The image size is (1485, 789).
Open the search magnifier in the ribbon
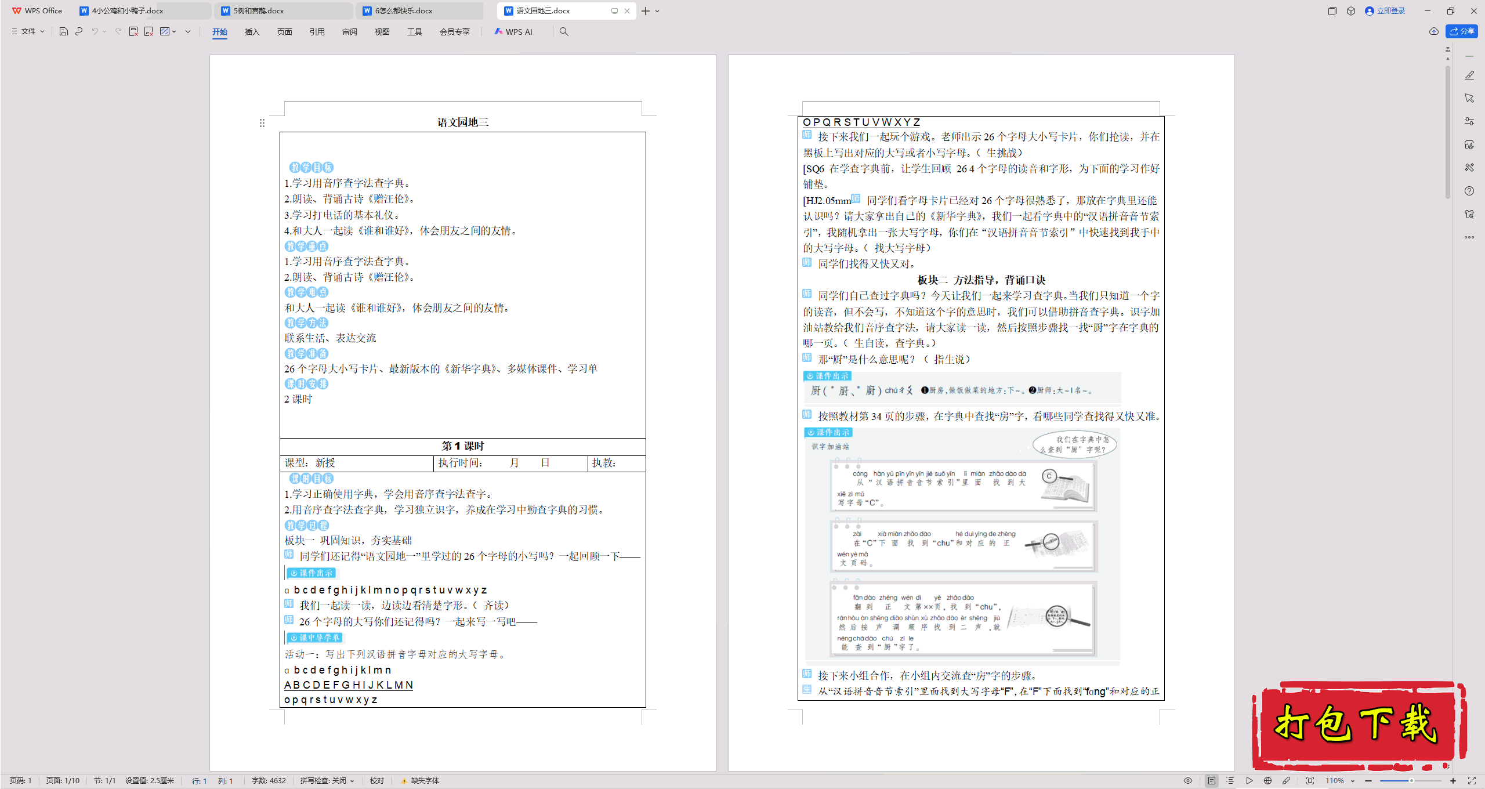(x=564, y=31)
